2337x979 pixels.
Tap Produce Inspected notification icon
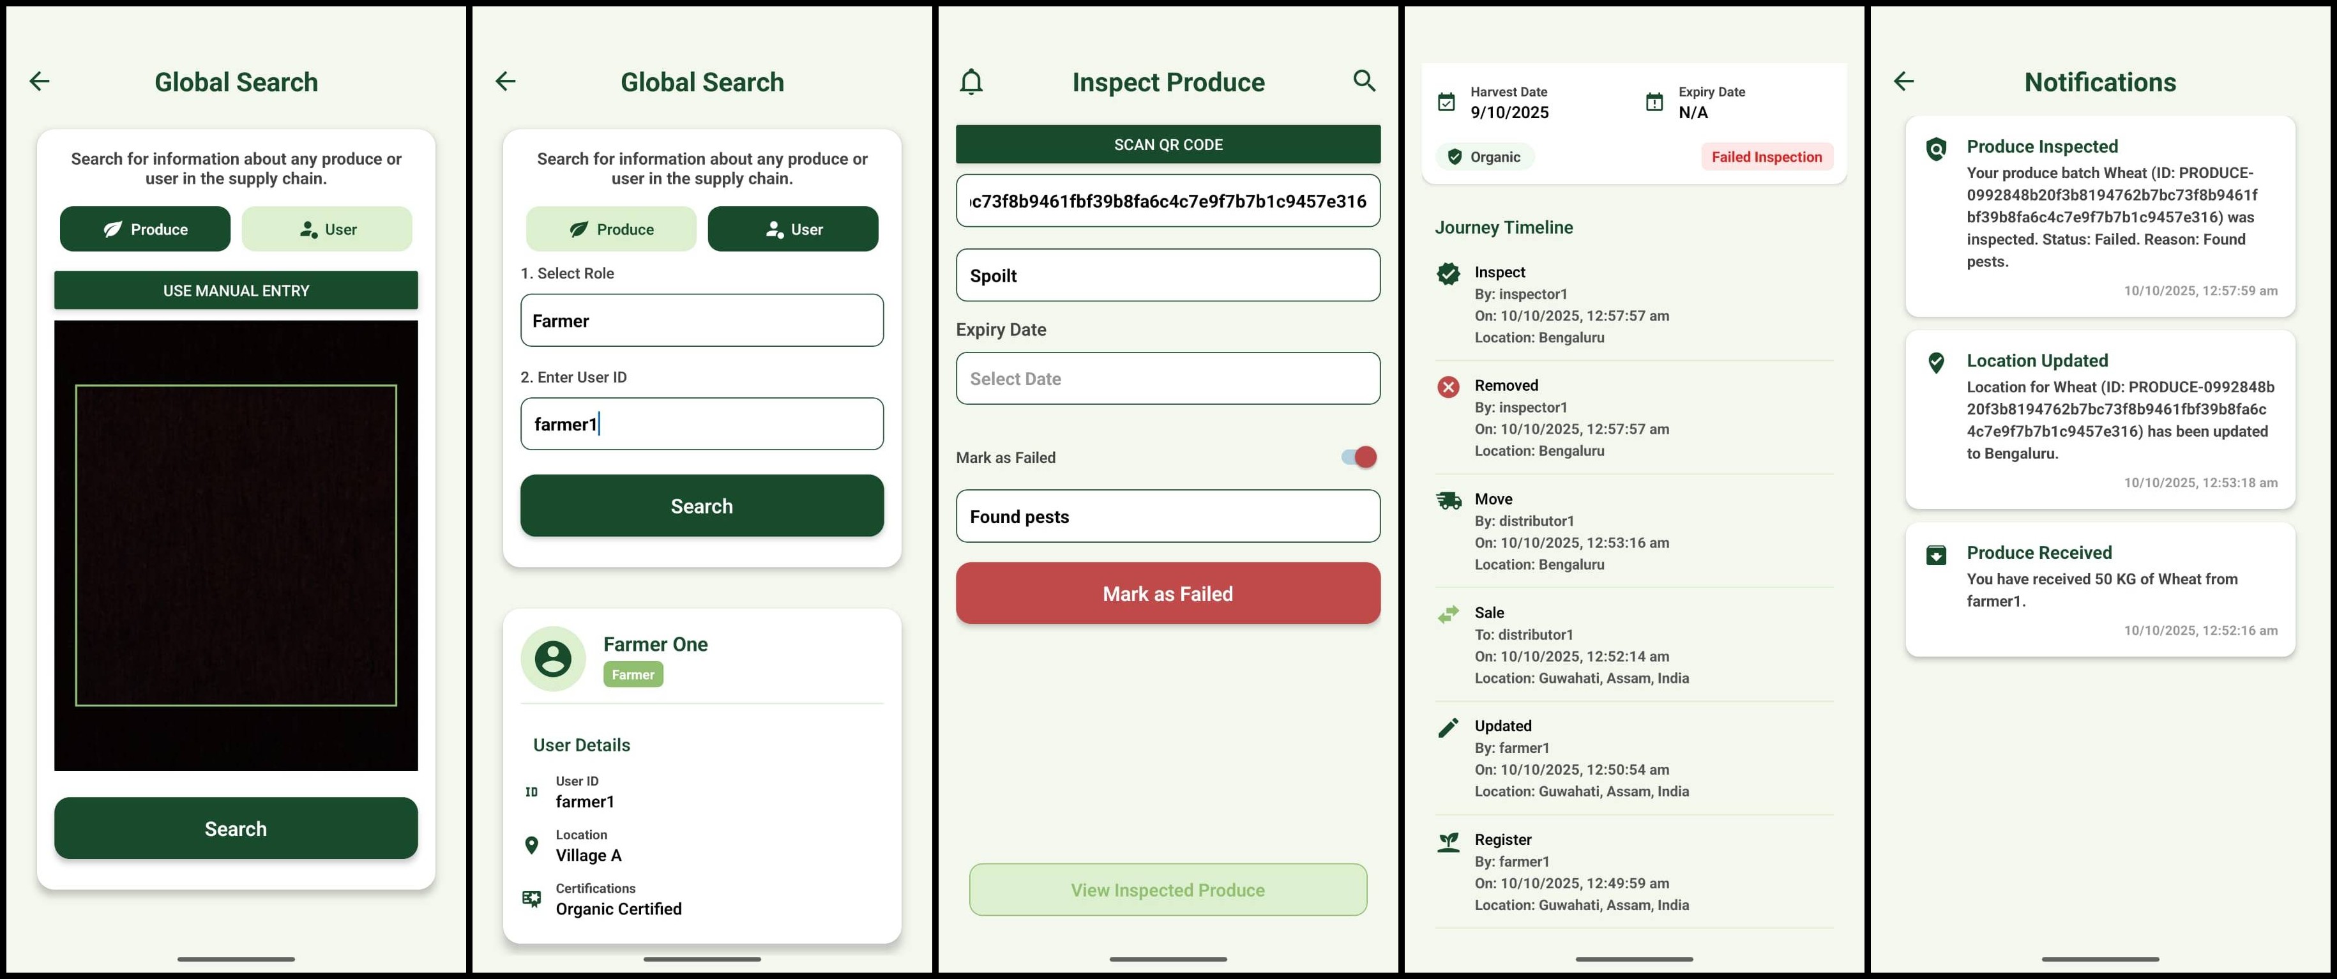click(1936, 149)
